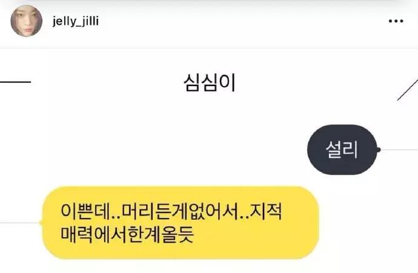This screenshot has width=418, height=273.
Task: Click the middle dot of the options ellipsis
Action: [x=396, y=21]
